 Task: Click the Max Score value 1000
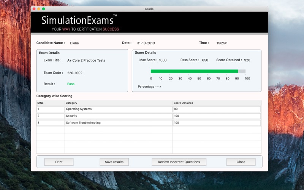coord(163,60)
